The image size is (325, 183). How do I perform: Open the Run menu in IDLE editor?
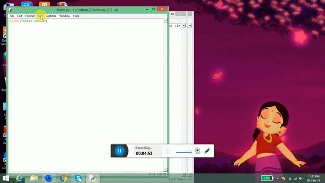(x=40, y=16)
